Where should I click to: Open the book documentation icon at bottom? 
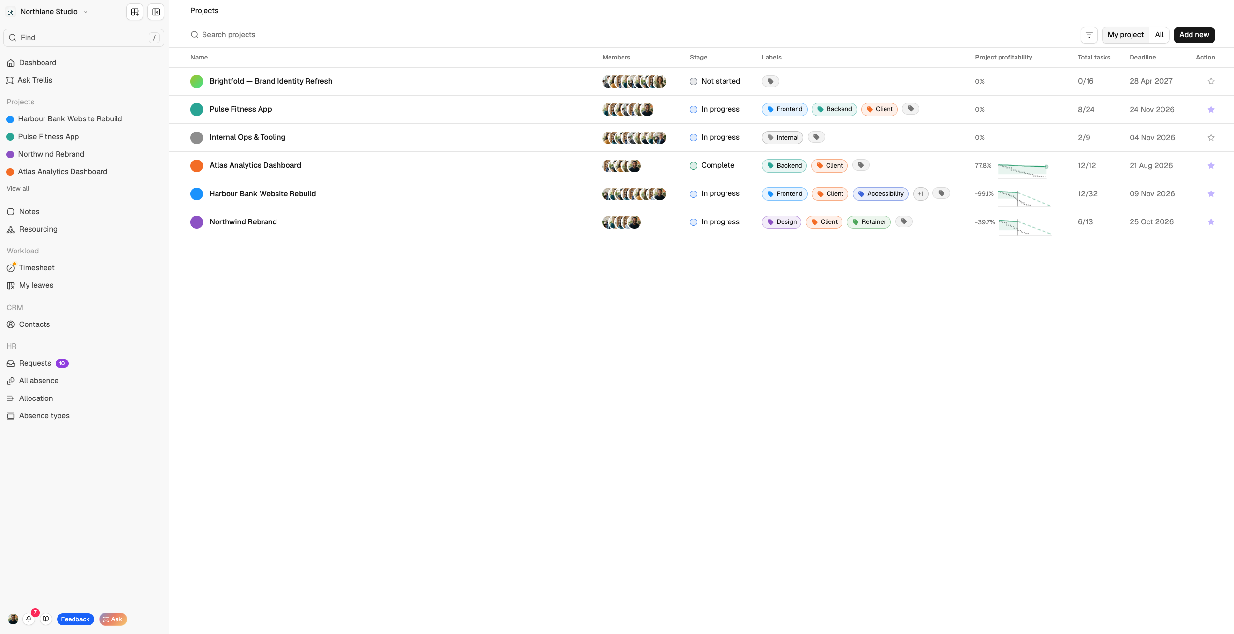(x=46, y=619)
